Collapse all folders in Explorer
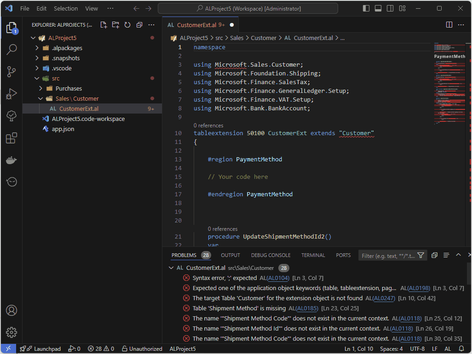The height and width of the screenshot is (354, 472). coord(139,25)
